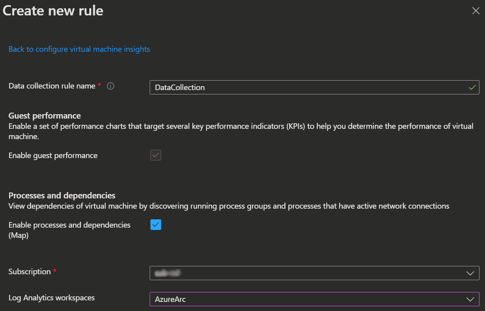Viewport: 485px width, 311px height.
Task: Close the Create new rule panel
Action: click(x=476, y=11)
